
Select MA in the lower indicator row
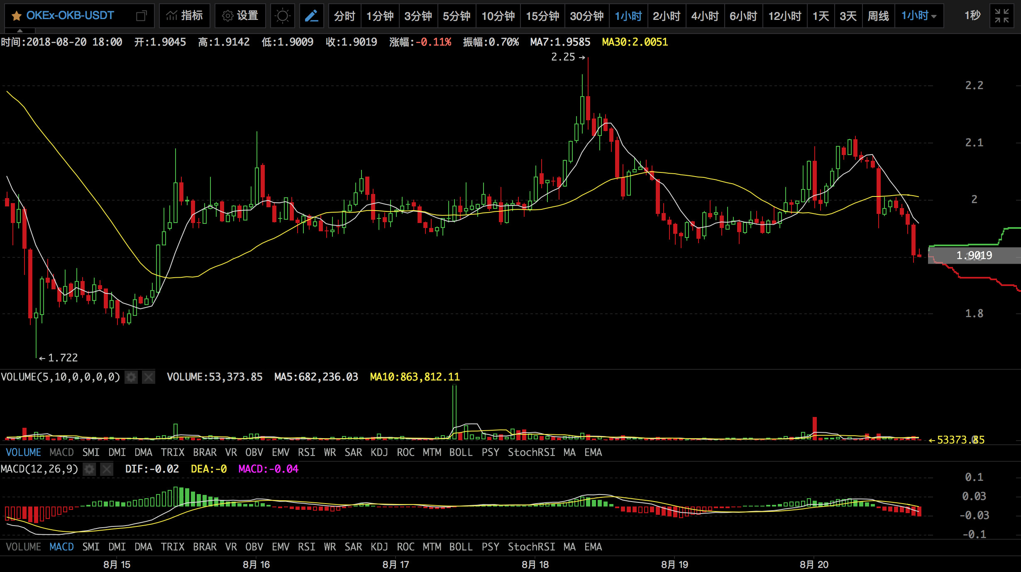pyautogui.click(x=569, y=547)
